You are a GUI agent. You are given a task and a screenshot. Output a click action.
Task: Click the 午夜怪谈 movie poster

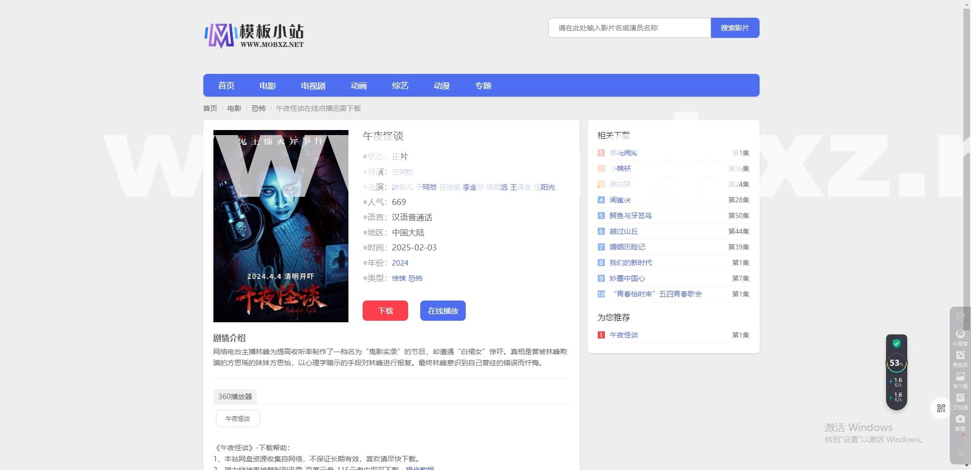click(x=281, y=226)
